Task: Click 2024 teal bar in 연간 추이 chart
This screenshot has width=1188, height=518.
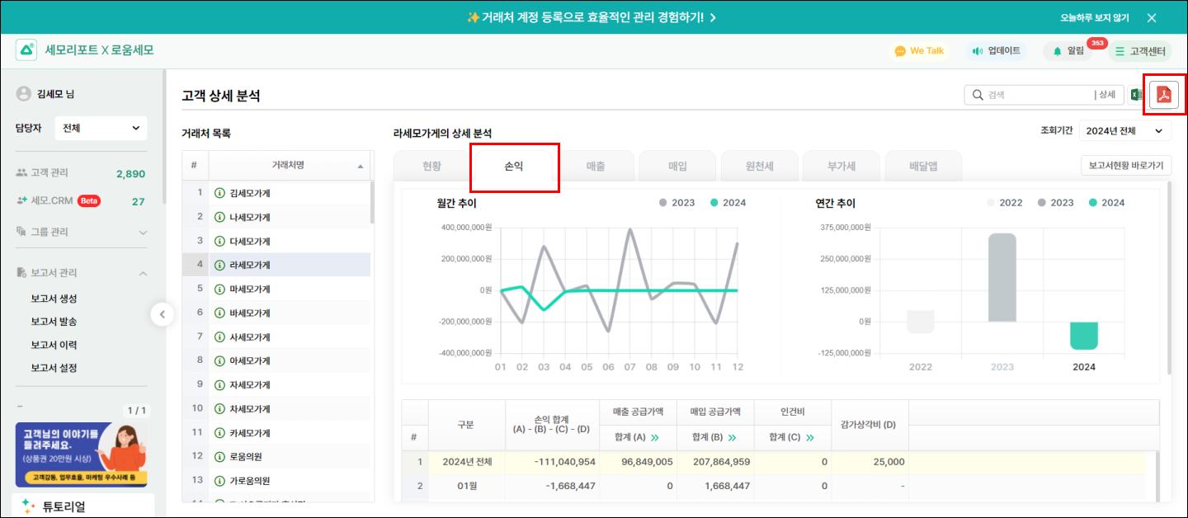Action: [x=1084, y=335]
